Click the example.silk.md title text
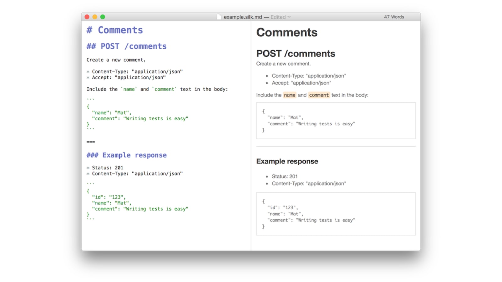The height and width of the screenshot is (282, 502). click(x=243, y=17)
